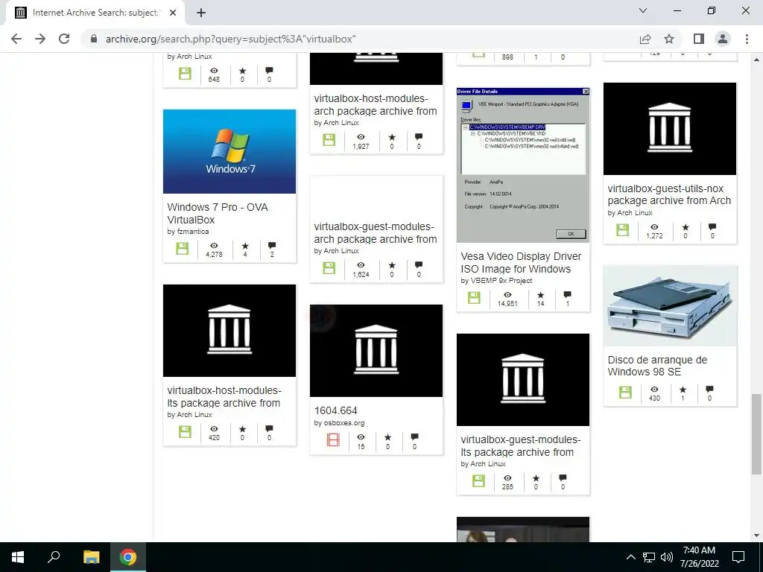The width and height of the screenshot is (763, 572).
Task: Click software icon on virtualbox-guest-utils-nox card
Action: pos(622,229)
